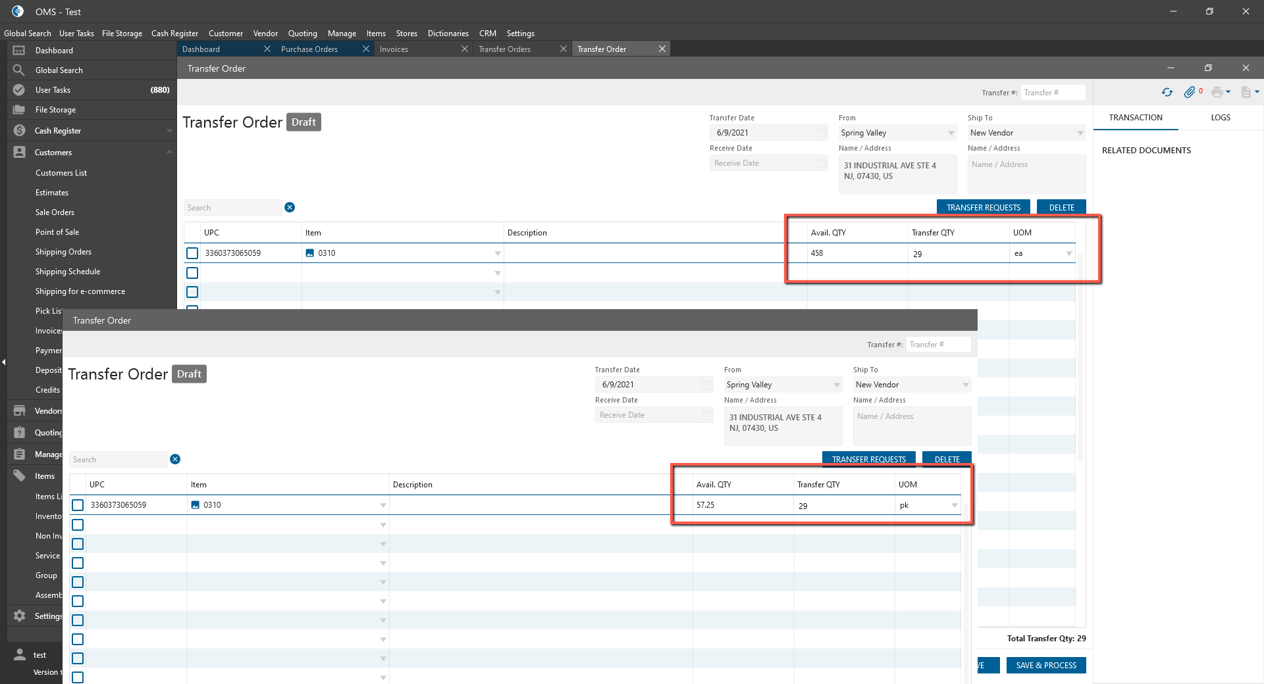Tick the checkbox of the row with 'ea' UOM
This screenshot has height=684, width=1264.
tap(192, 253)
